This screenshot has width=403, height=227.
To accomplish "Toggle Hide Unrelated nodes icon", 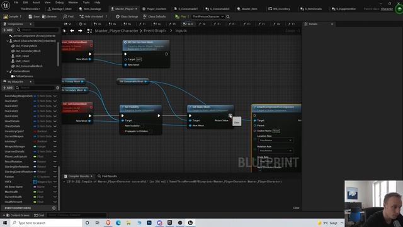I will click(x=81, y=16).
